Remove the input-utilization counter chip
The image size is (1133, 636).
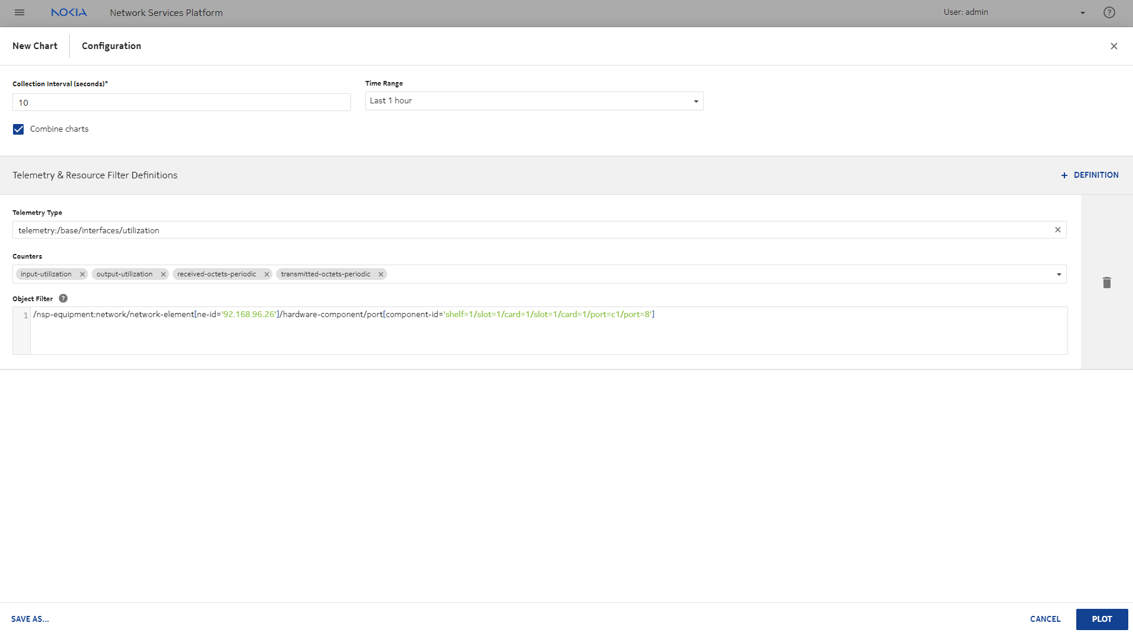[x=82, y=274]
